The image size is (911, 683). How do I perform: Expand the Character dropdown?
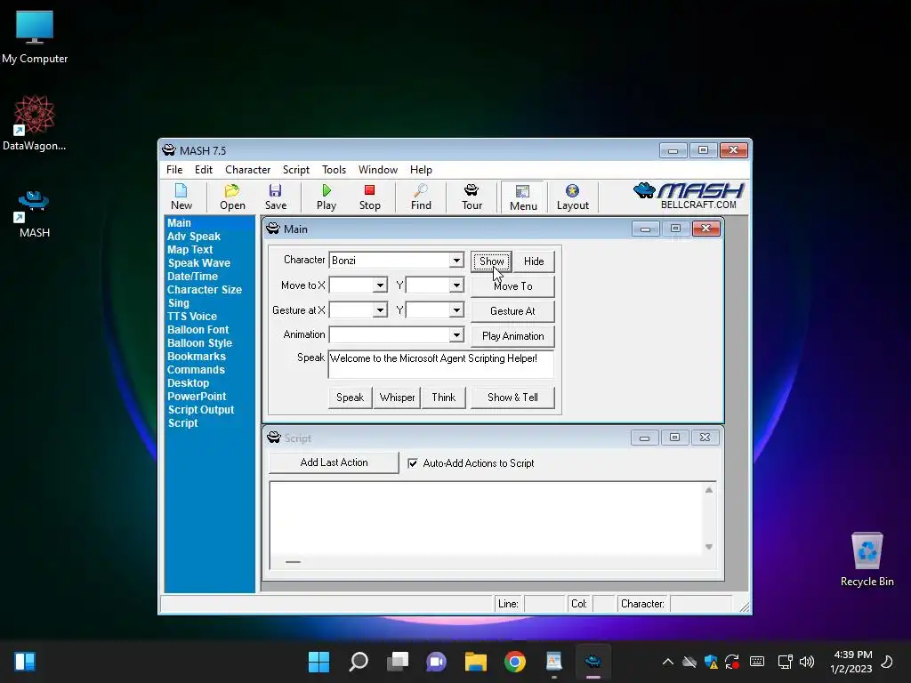point(456,261)
